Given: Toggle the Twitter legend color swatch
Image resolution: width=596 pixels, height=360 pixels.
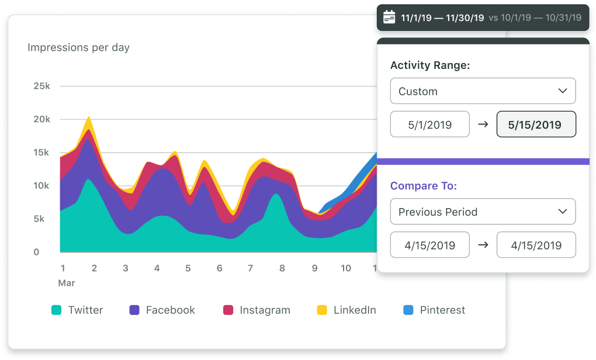Looking at the screenshot, I should point(56,310).
